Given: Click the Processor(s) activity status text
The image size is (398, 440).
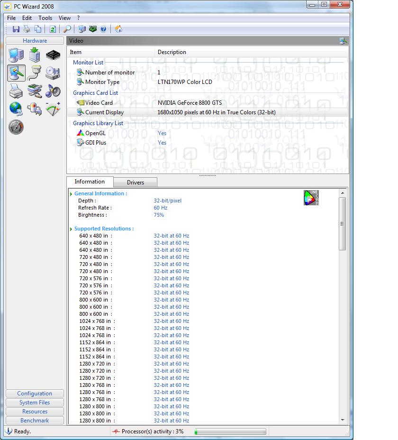Looking at the screenshot, I should [153, 431].
